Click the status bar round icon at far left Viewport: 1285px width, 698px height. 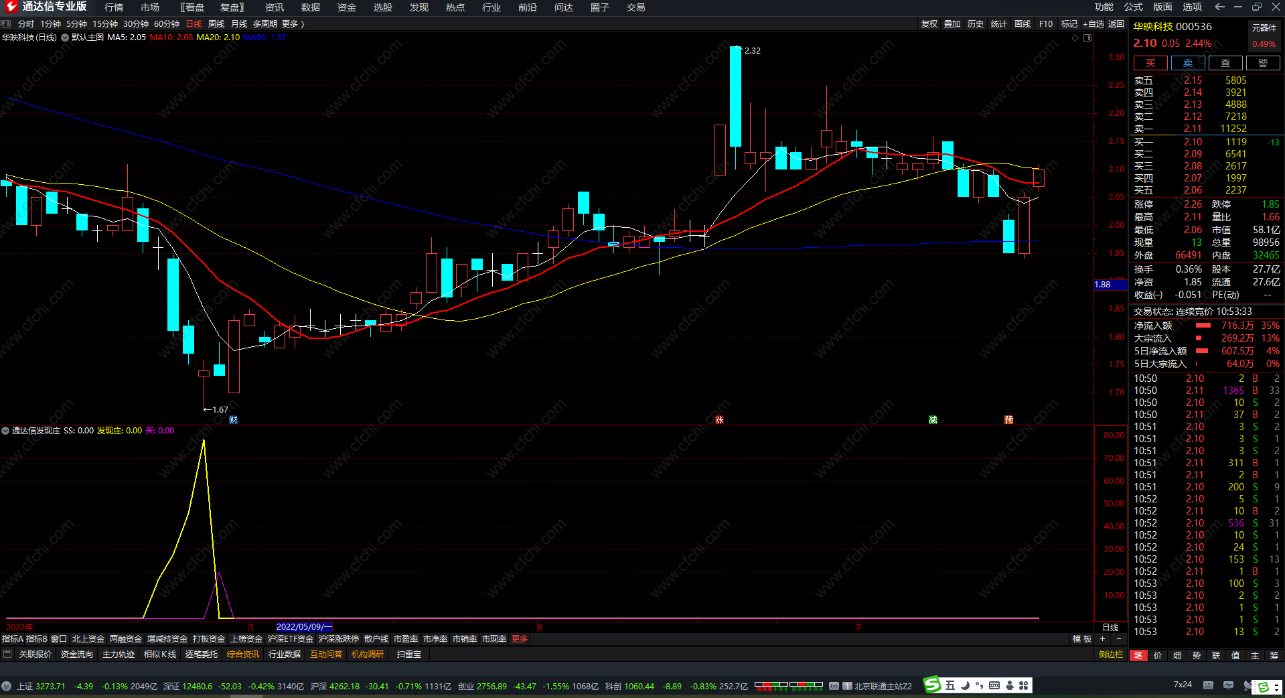(7, 686)
